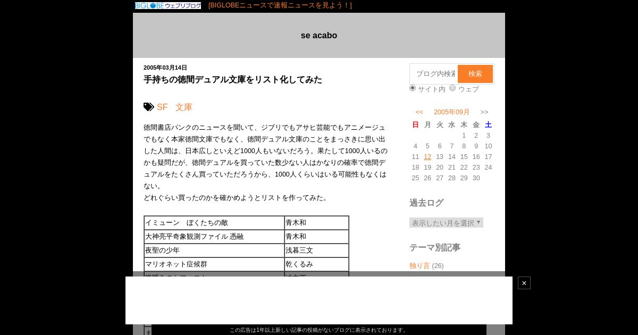Open calendar date 12 entry
This screenshot has width=638, height=335.
point(427,157)
